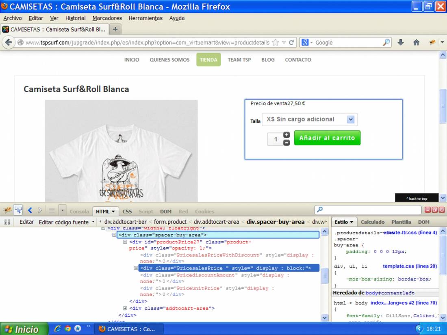Open the Marcadores menu
The height and width of the screenshot is (335, 447).
[x=107, y=18]
